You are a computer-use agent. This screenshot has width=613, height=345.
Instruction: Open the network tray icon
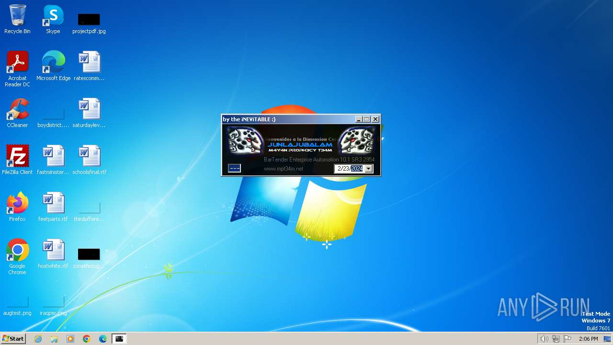pos(556,339)
